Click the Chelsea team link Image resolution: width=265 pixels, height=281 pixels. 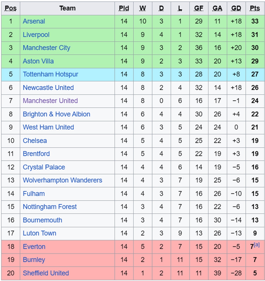click(x=35, y=141)
